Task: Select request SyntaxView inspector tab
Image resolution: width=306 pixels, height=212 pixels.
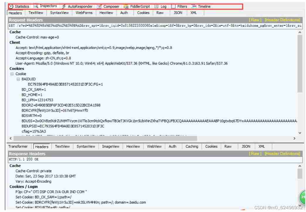Action: click(59, 13)
